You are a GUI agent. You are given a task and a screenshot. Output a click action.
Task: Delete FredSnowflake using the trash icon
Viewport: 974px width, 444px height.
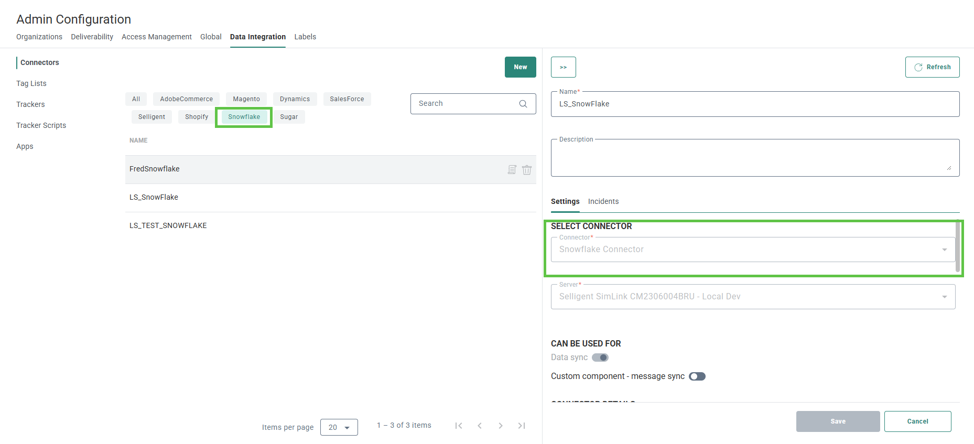tap(527, 170)
